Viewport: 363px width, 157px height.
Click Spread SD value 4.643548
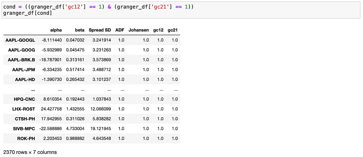[102, 138]
